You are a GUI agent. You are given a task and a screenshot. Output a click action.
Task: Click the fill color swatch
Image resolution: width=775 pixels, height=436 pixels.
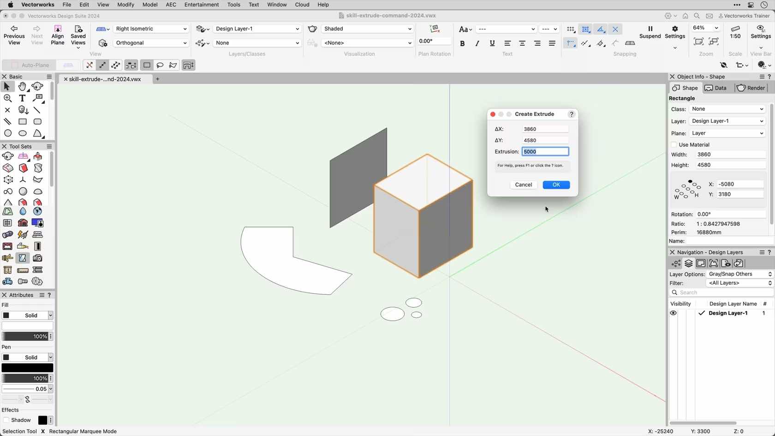[27, 326]
